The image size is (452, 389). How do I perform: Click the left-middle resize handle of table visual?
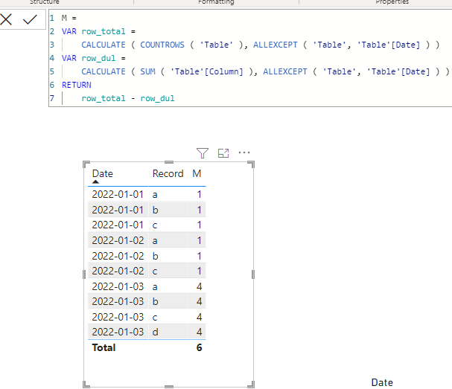click(84, 274)
